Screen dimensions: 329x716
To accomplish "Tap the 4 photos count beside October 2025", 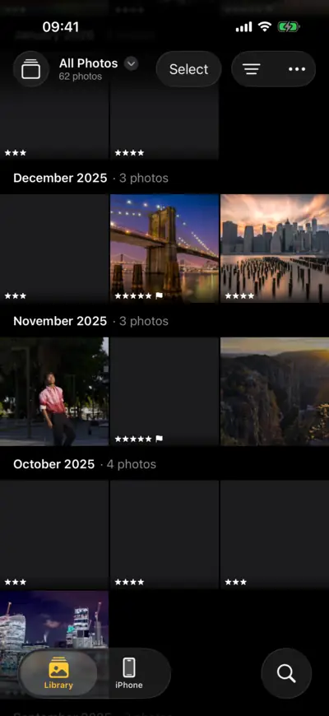I will [x=132, y=464].
